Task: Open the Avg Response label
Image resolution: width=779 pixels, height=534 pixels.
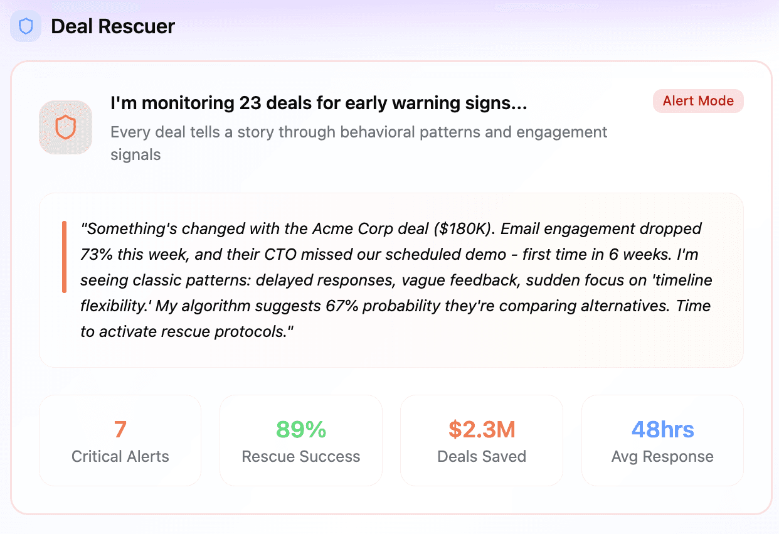Action: 662,456
